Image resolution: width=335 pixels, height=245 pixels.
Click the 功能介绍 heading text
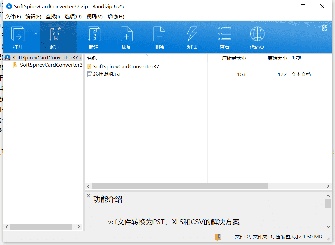pyautogui.click(x=108, y=199)
